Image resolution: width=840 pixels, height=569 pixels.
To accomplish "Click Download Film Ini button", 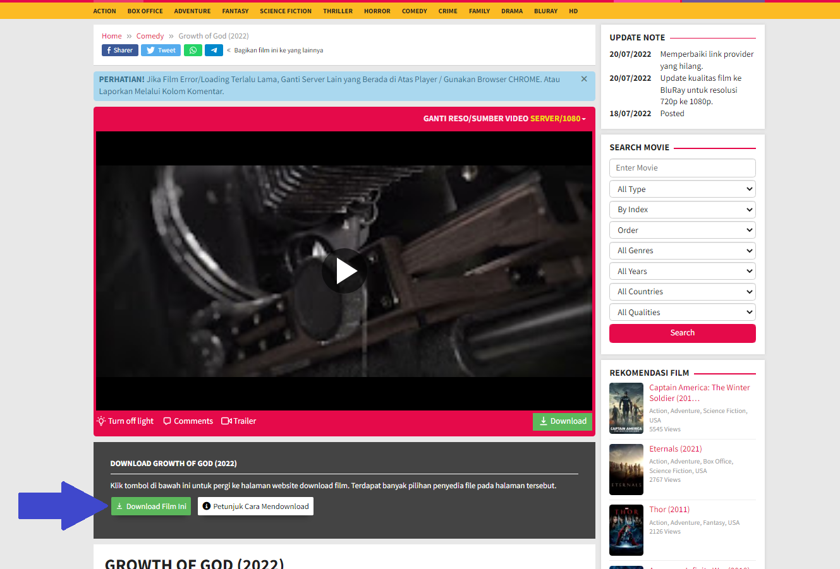I will tap(151, 506).
